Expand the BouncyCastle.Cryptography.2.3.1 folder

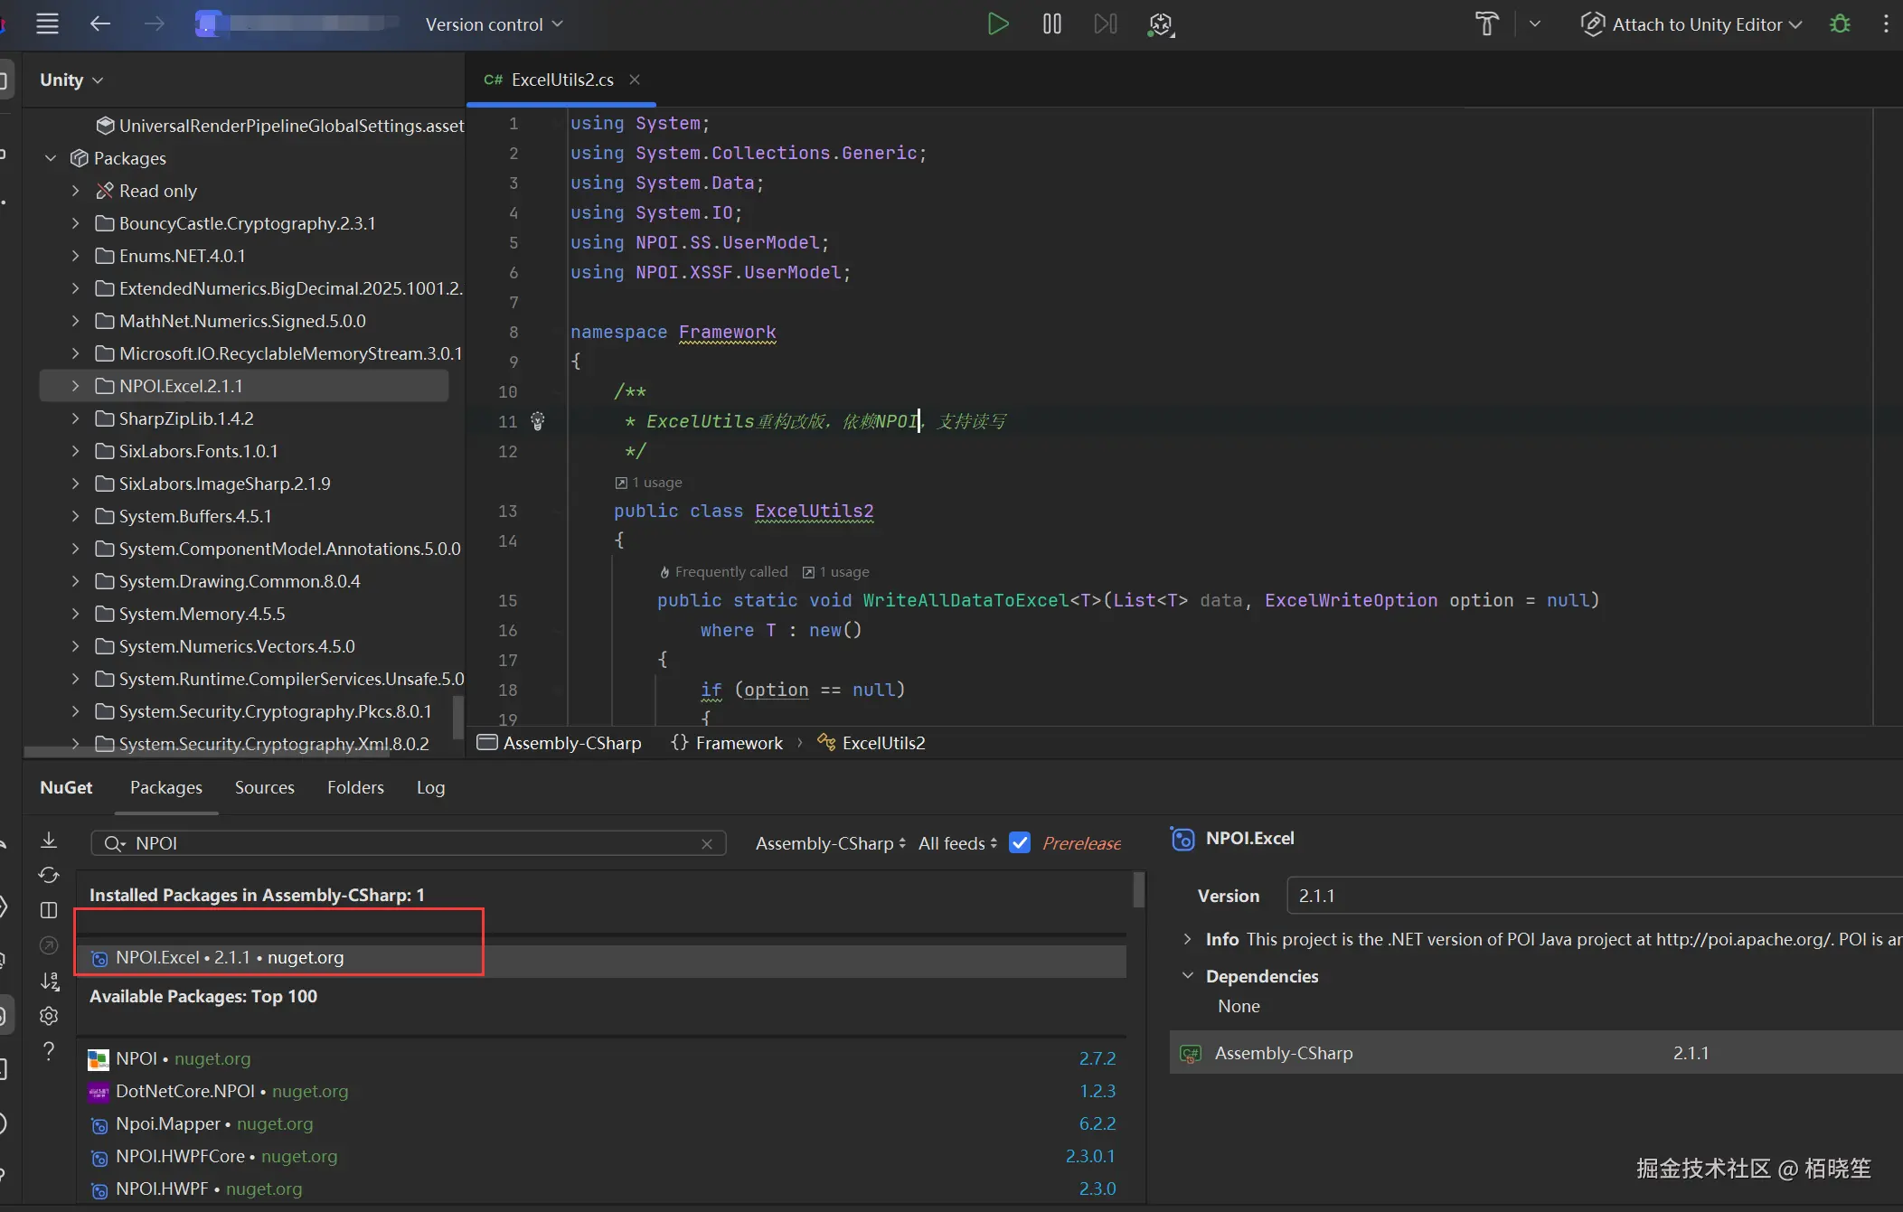tap(76, 223)
